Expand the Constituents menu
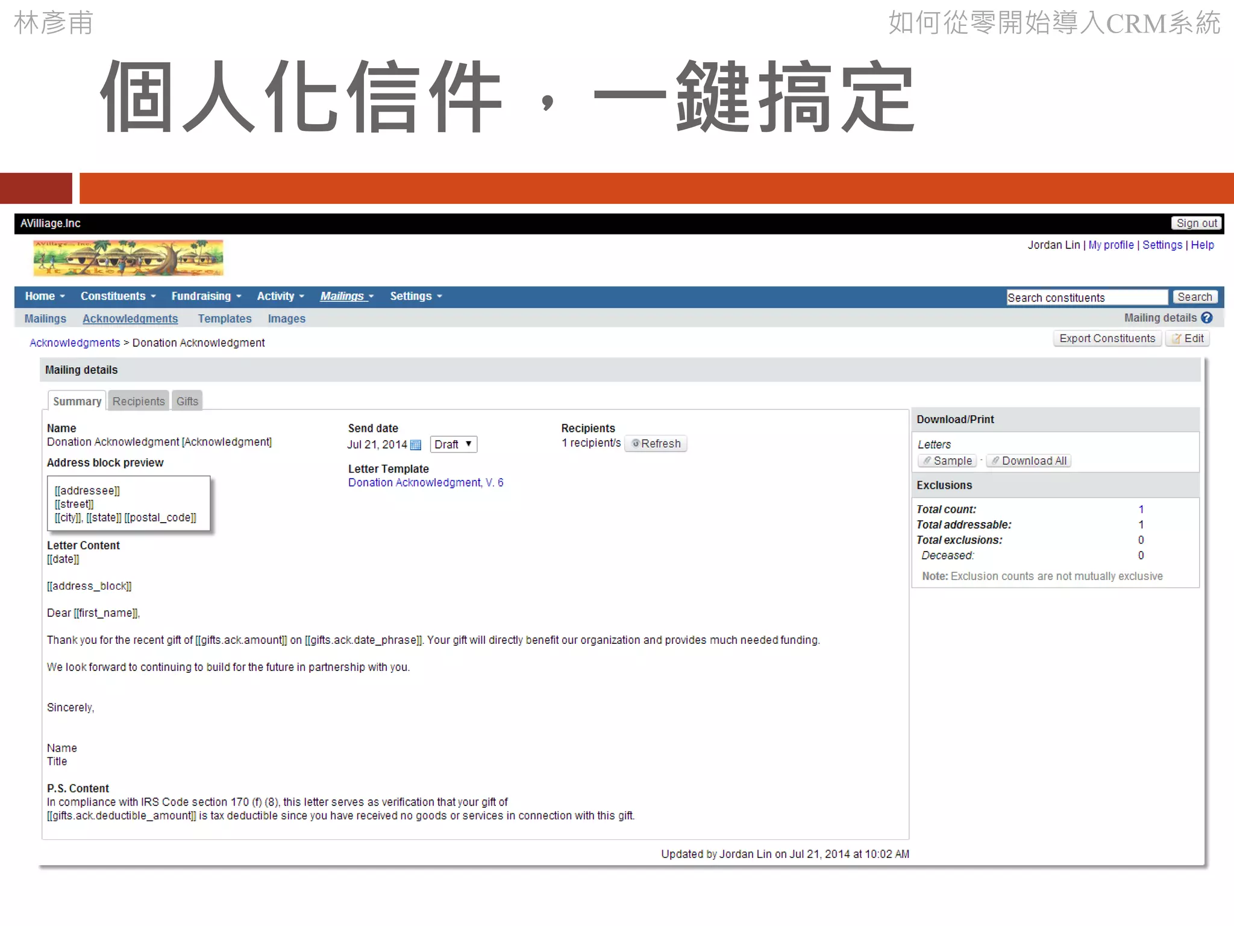 [118, 296]
